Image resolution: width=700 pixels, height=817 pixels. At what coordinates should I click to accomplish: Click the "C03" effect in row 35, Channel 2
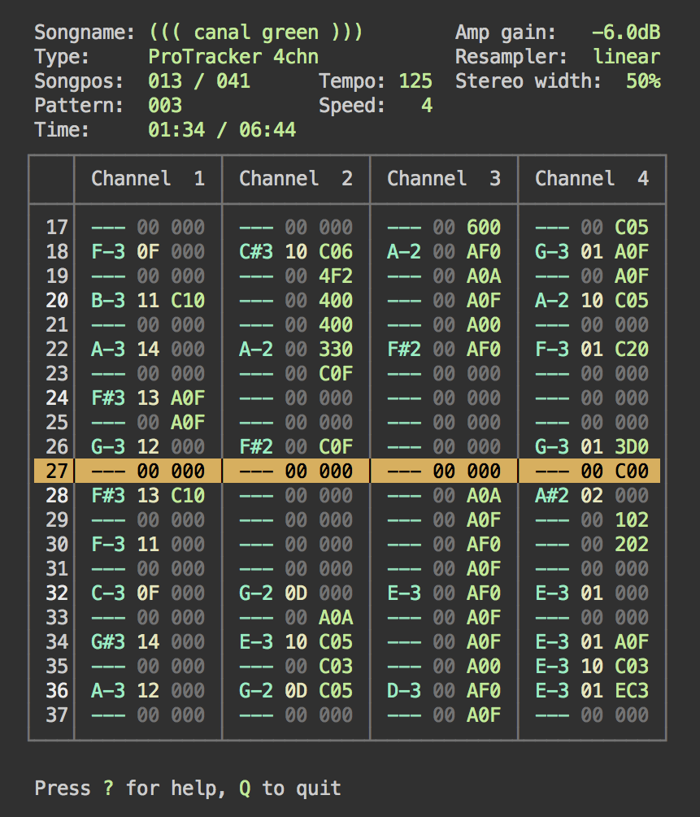[336, 667]
